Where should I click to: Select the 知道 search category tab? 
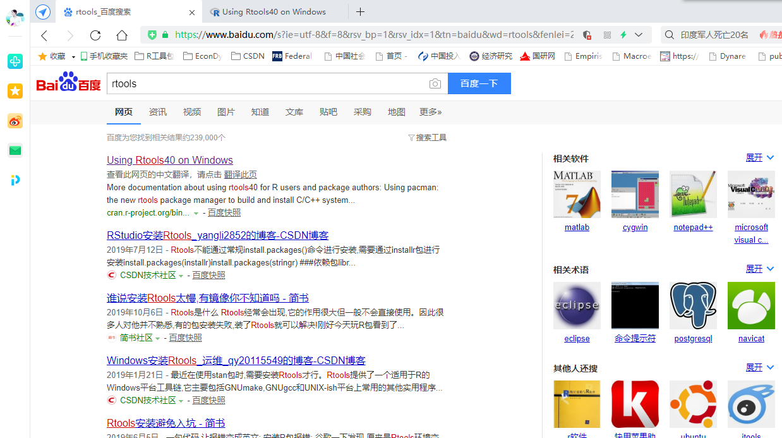click(260, 112)
